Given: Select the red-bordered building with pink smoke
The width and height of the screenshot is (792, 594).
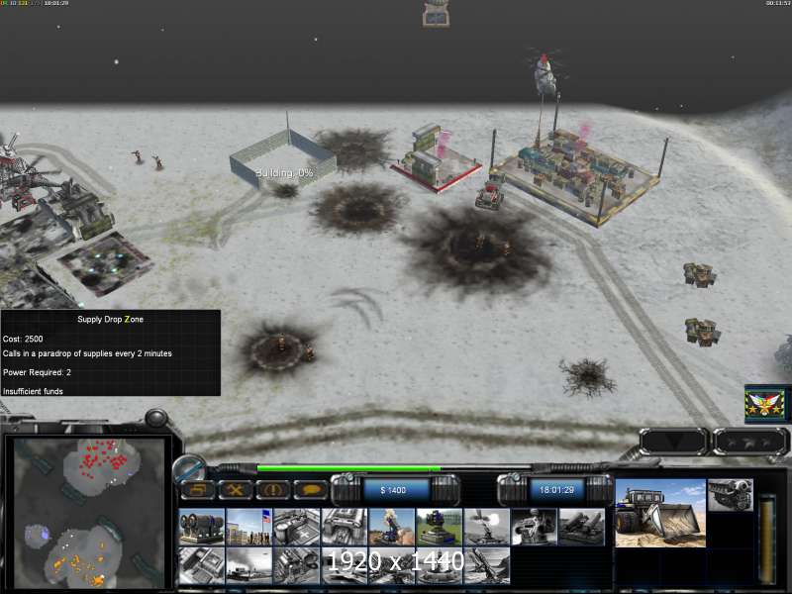Looking at the screenshot, I should click(x=436, y=161).
